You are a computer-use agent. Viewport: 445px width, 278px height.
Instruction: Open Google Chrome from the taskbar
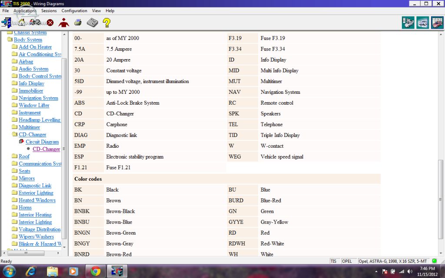click(96, 271)
